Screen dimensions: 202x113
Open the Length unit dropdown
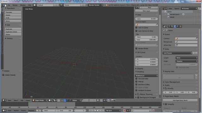187,58
